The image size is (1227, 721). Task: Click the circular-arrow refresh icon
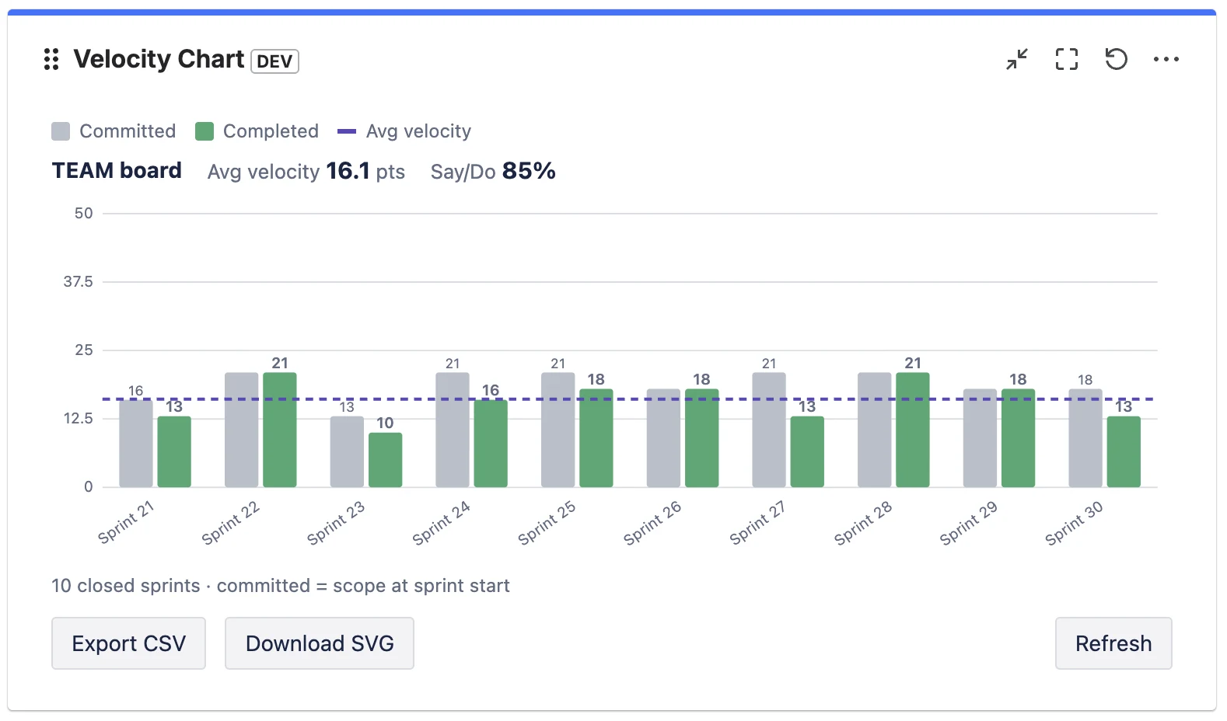click(1117, 59)
